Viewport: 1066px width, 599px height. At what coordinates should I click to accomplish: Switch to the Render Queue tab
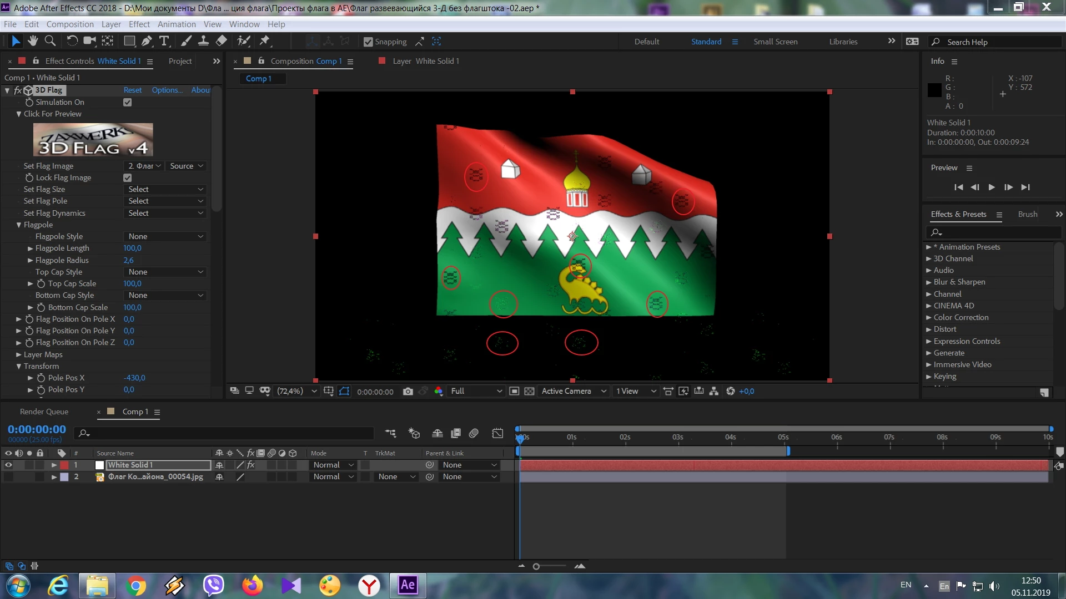click(44, 412)
